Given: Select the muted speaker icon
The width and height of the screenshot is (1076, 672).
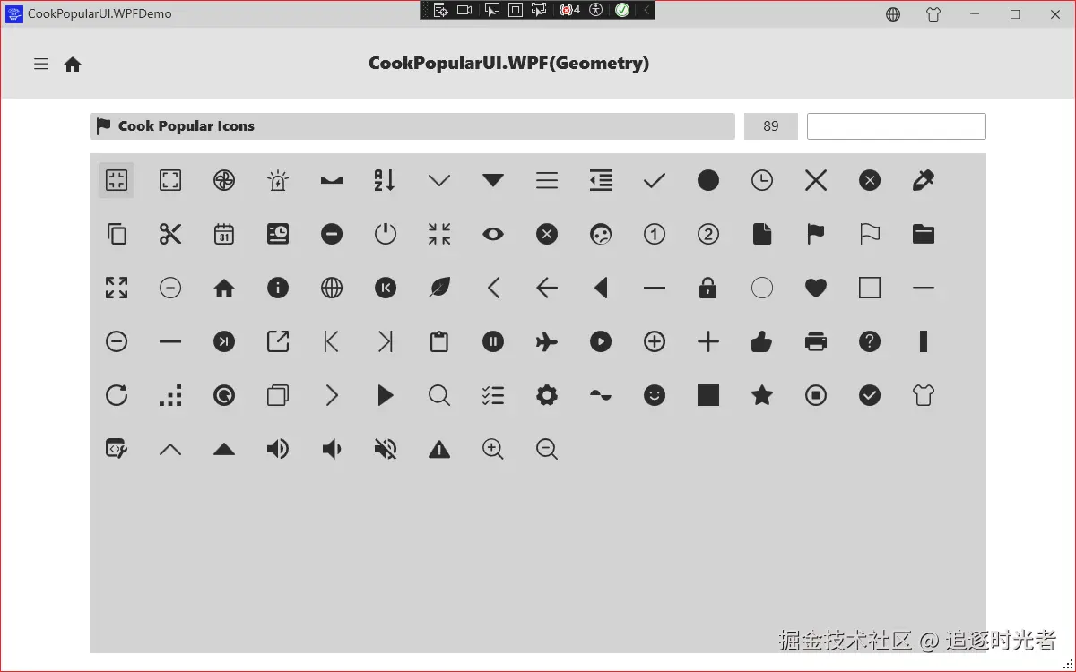Looking at the screenshot, I should pos(386,449).
